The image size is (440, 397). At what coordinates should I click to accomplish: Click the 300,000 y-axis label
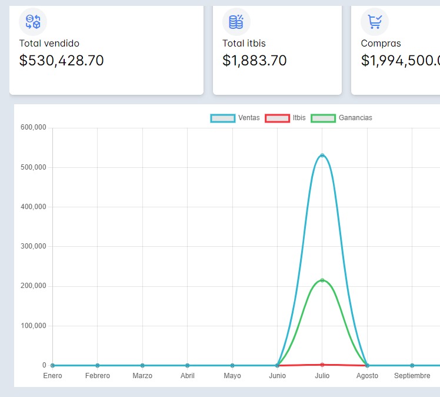34,246
